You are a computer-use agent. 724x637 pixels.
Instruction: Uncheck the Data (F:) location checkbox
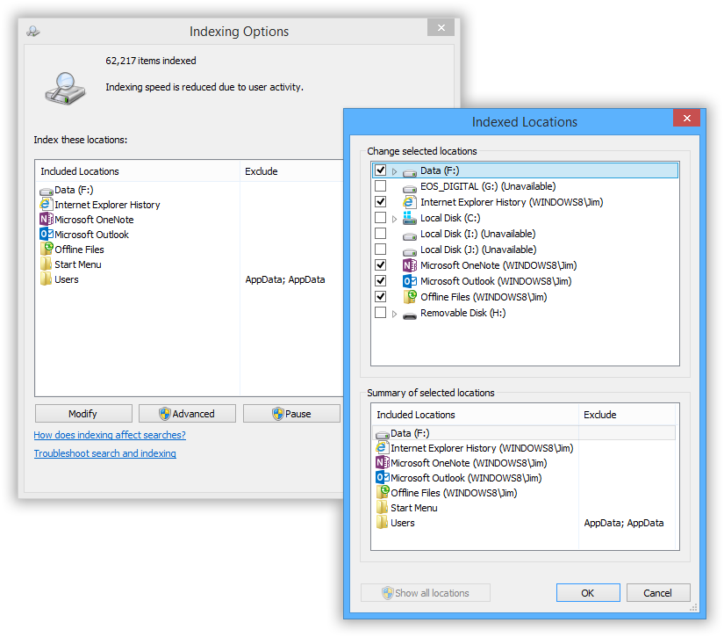(381, 170)
